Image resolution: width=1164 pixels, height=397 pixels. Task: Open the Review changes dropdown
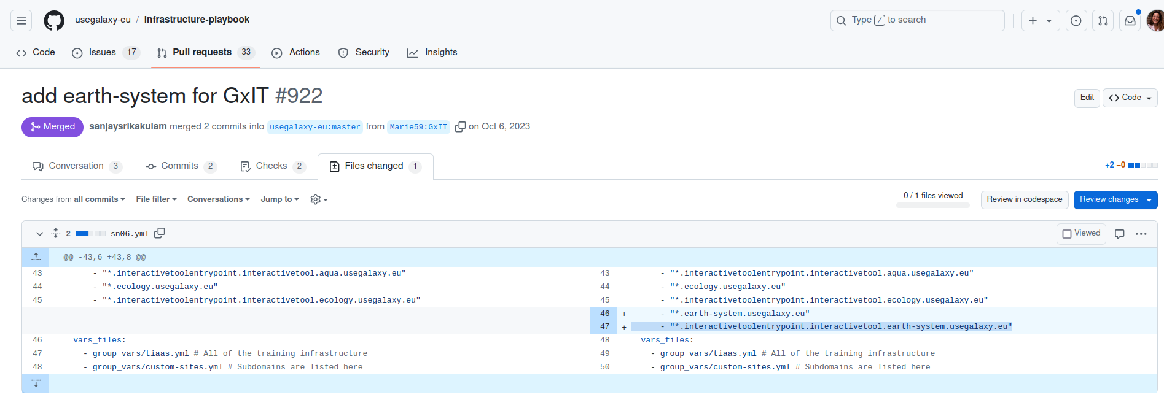1115,199
